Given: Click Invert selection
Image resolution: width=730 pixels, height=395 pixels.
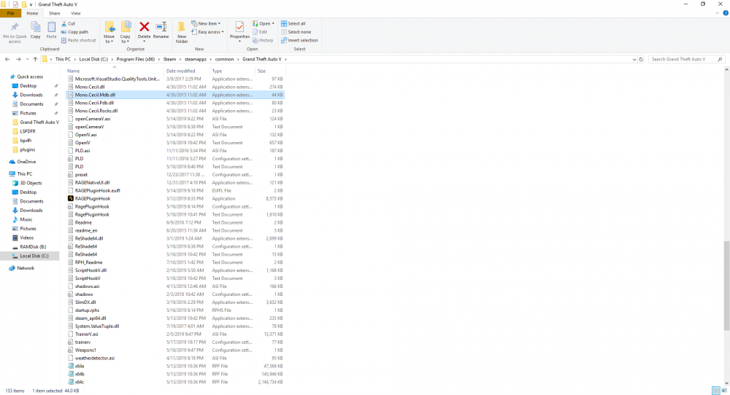Looking at the screenshot, I should (x=299, y=40).
